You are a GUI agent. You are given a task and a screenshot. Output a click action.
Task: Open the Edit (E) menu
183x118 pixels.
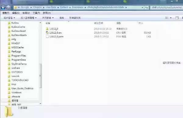(16, 13)
